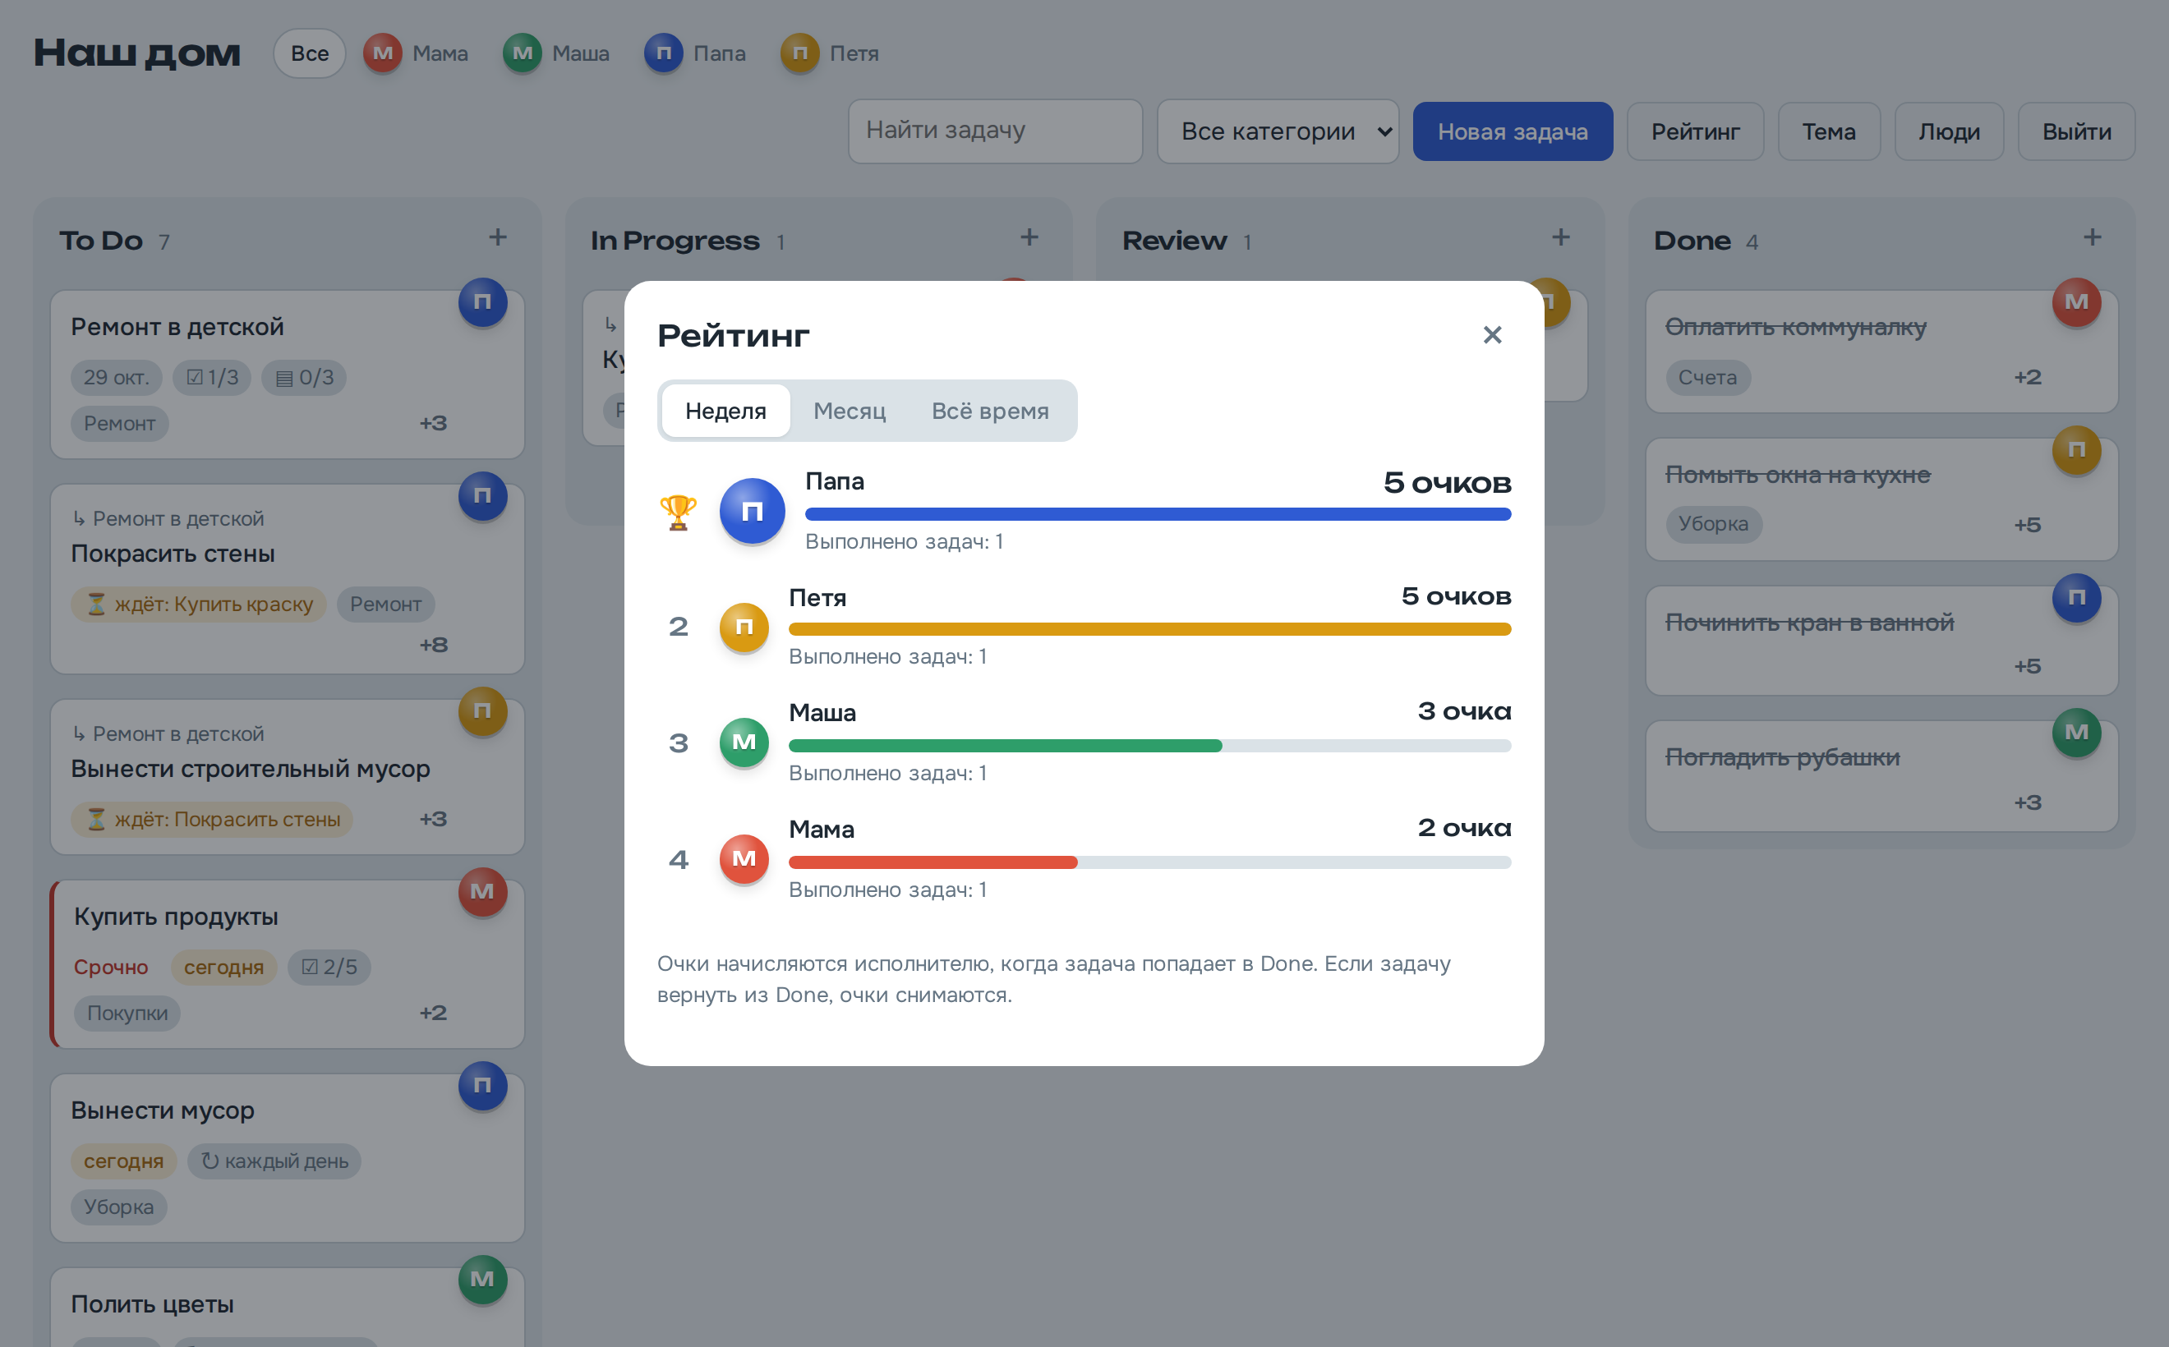Filter tasks by Петя in the header
The width and height of the screenshot is (2169, 1347).
point(831,53)
